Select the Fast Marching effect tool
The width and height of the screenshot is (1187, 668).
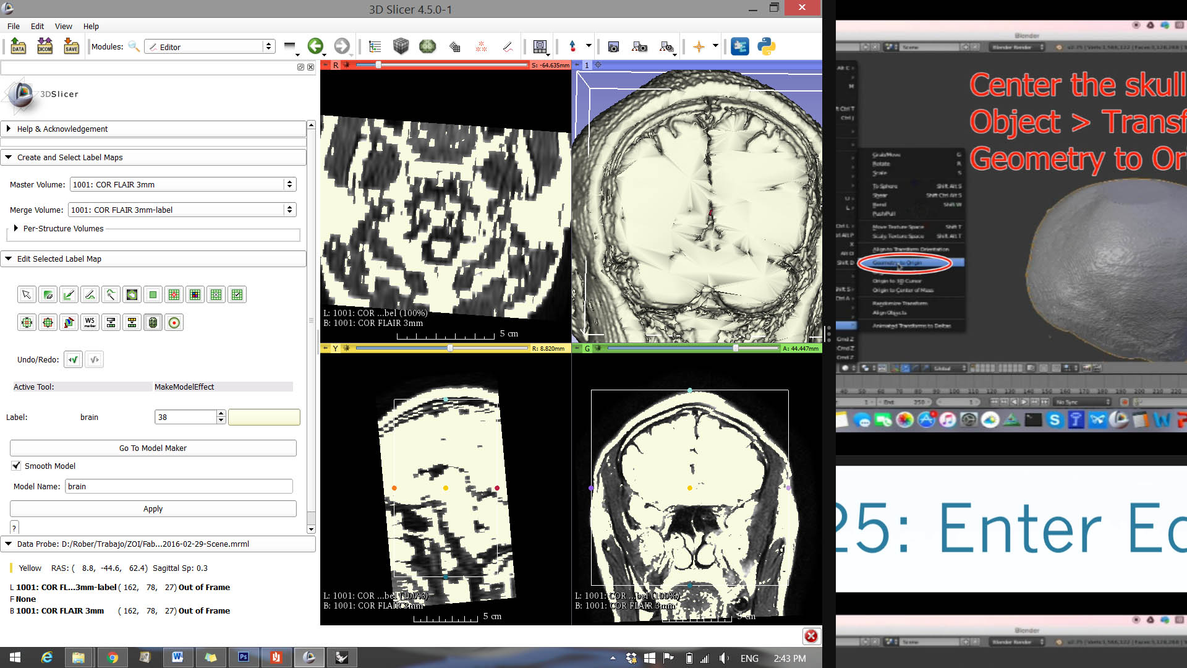174,322
